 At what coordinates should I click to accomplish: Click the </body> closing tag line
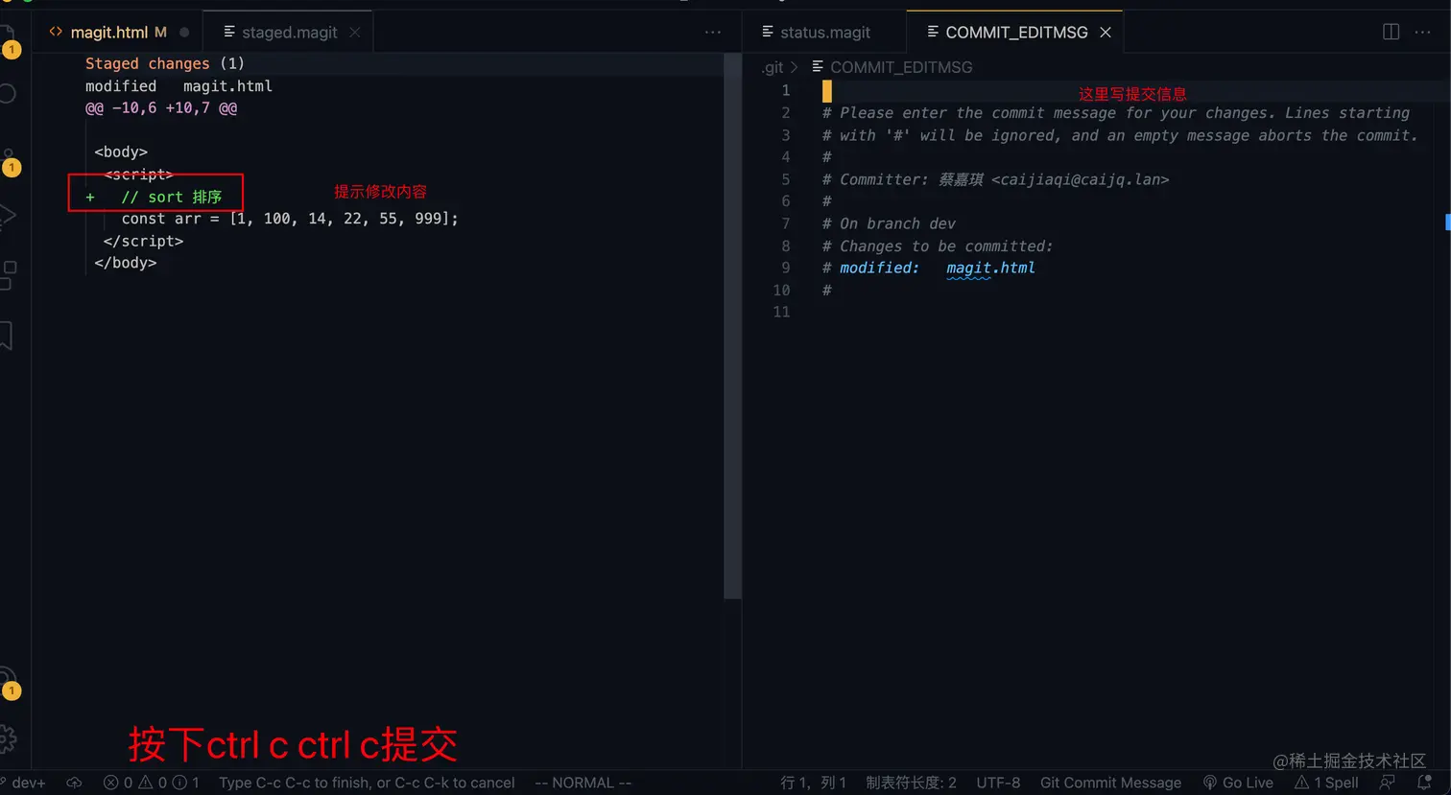(x=126, y=263)
